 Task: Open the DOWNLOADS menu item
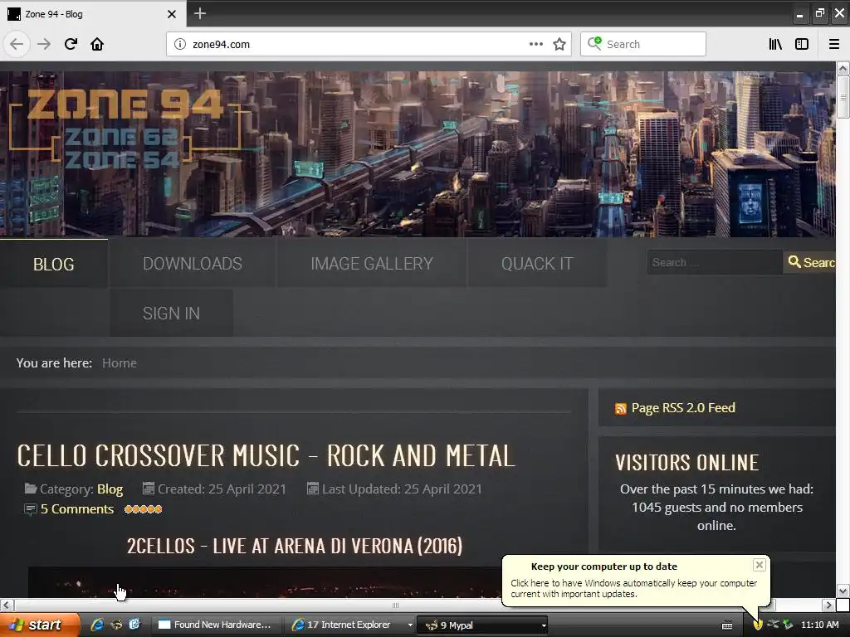point(193,264)
